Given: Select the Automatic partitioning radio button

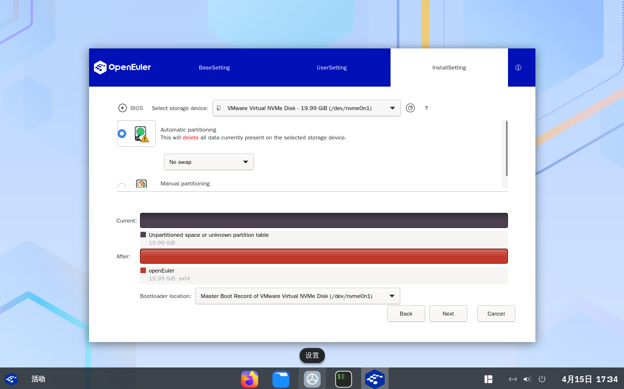Looking at the screenshot, I should coord(122,134).
